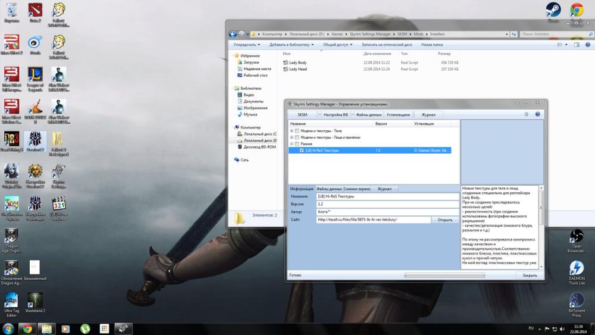595x335 pixels.
Task: Tick the Модели и текстуры - Лица и причёски checkbox
Action: [297, 137]
